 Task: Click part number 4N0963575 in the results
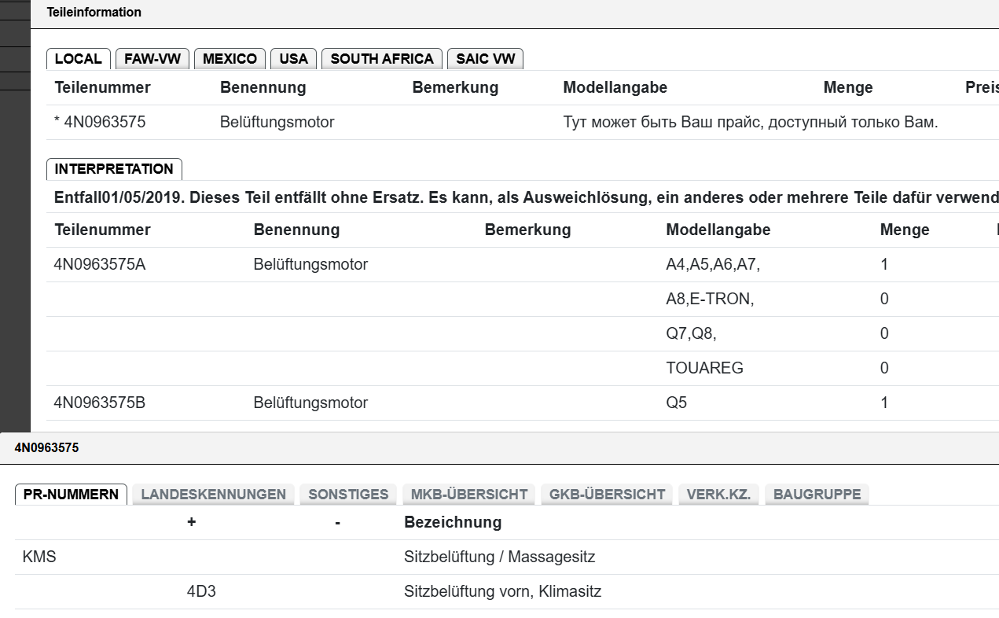pyautogui.click(x=106, y=122)
